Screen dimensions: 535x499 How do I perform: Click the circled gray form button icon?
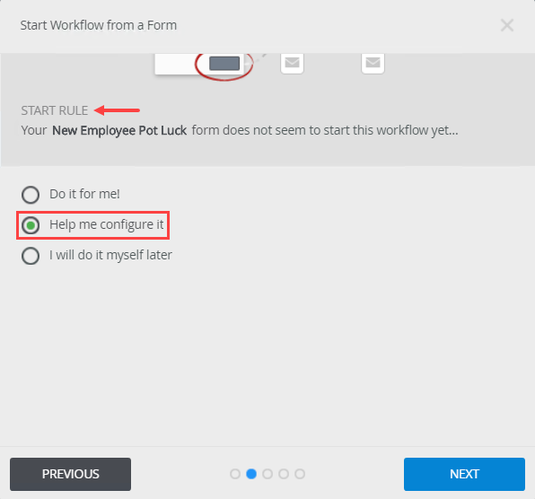pos(224,64)
